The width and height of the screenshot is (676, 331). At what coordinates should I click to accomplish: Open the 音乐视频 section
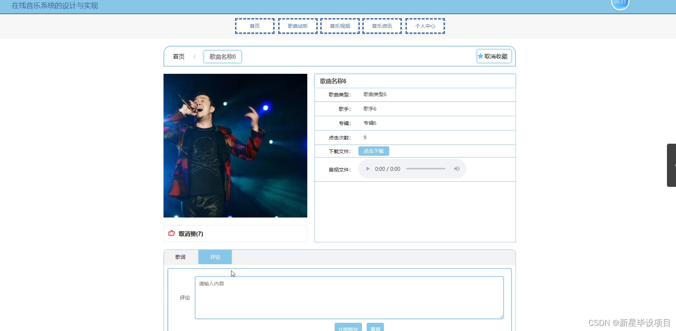[340, 25]
